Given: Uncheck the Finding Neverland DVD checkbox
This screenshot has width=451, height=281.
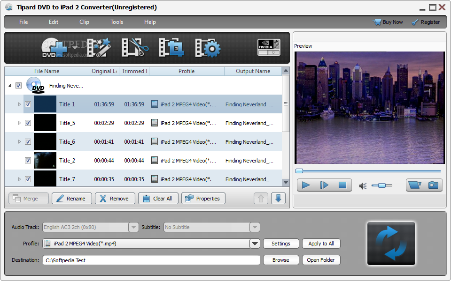Looking at the screenshot, I should (19, 85).
